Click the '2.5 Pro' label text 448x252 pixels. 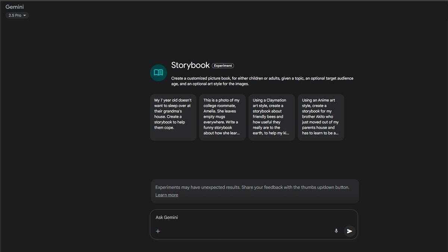pyautogui.click(x=15, y=15)
